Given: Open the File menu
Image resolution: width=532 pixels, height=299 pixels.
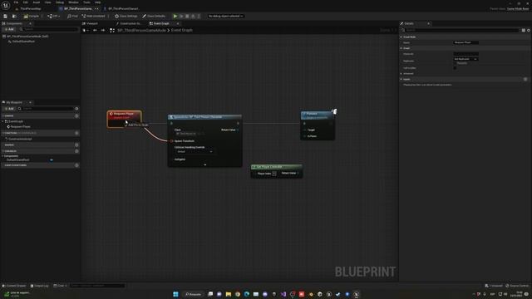Looking at the screenshot, I should (x=16, y=2).
